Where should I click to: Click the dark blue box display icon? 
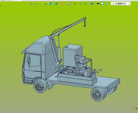click(x=56, y=3)
